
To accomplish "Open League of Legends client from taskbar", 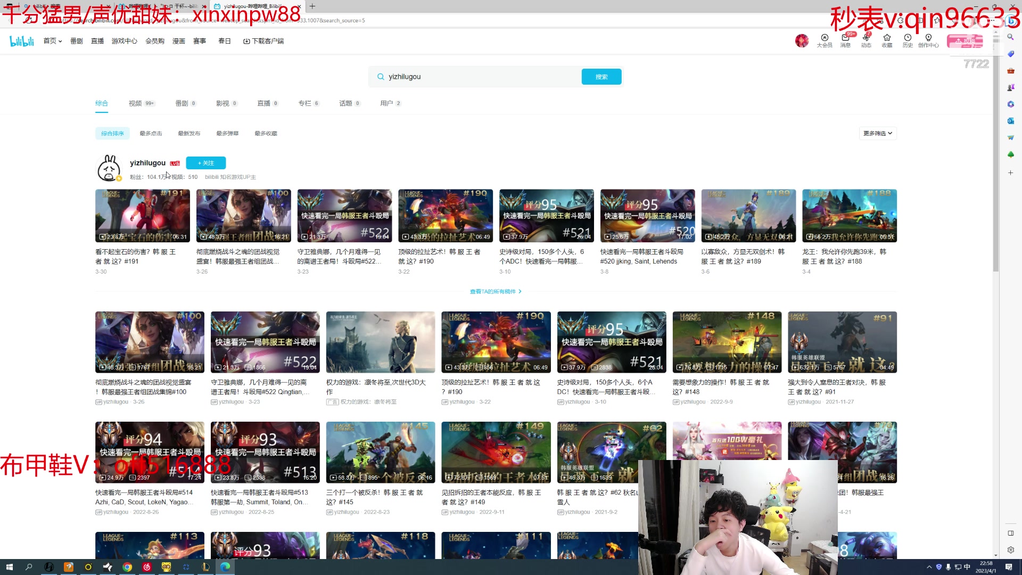I will coord(205,567).
